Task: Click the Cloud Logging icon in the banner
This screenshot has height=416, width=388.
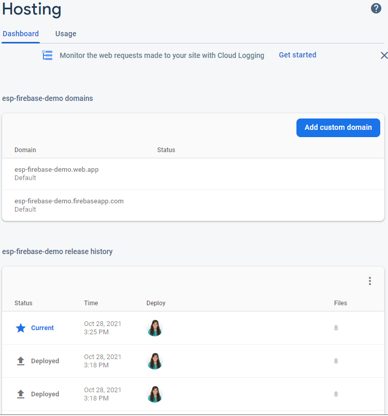Action: (47, 55)
